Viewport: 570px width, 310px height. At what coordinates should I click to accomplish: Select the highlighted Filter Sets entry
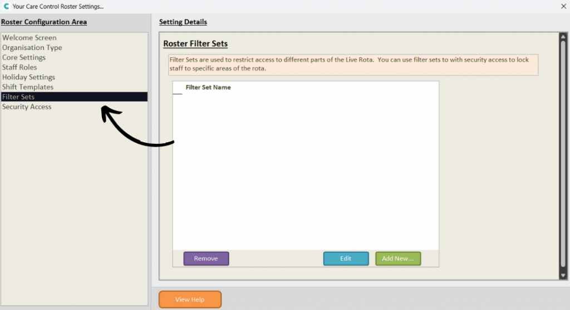pyautogui.click(x=74, y=97)
